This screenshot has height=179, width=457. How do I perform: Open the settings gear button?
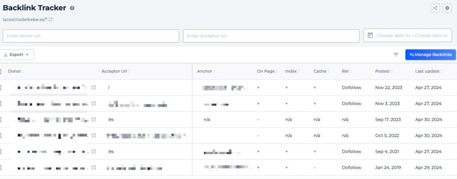coord(447,8)
